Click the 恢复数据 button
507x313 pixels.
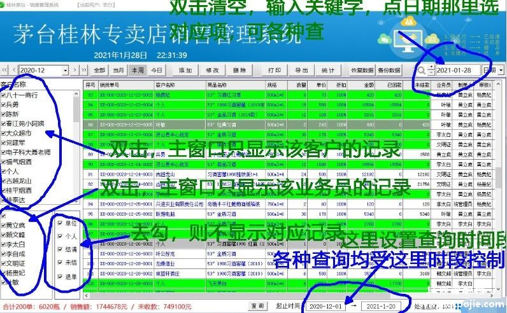coord(362,70)
